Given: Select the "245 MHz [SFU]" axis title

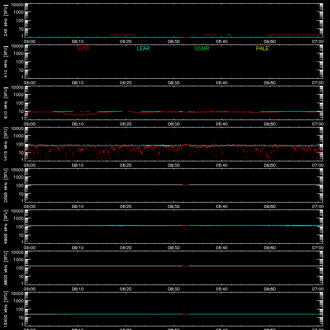Looking at the screenshot, I should [x=6, y=20].
